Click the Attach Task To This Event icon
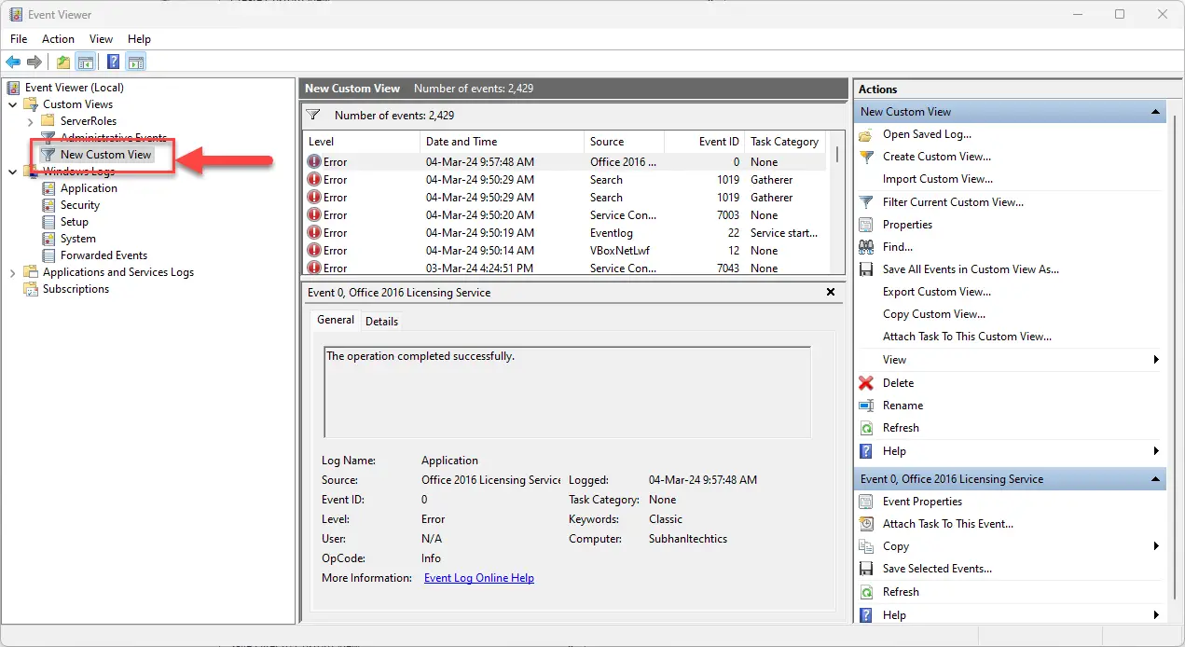The image size is (1185, 647). tap(866, 524)
